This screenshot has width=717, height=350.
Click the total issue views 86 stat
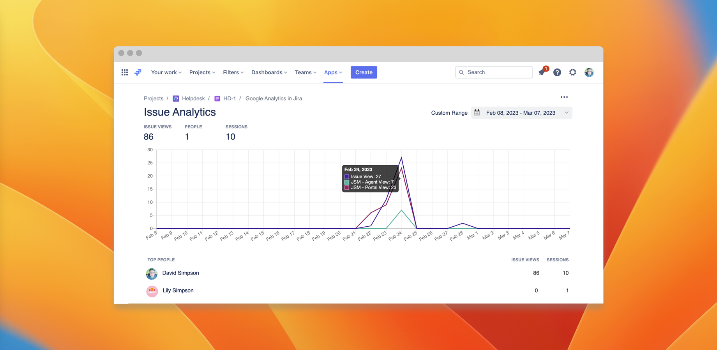pyautogui.click(x=148, y=137)
